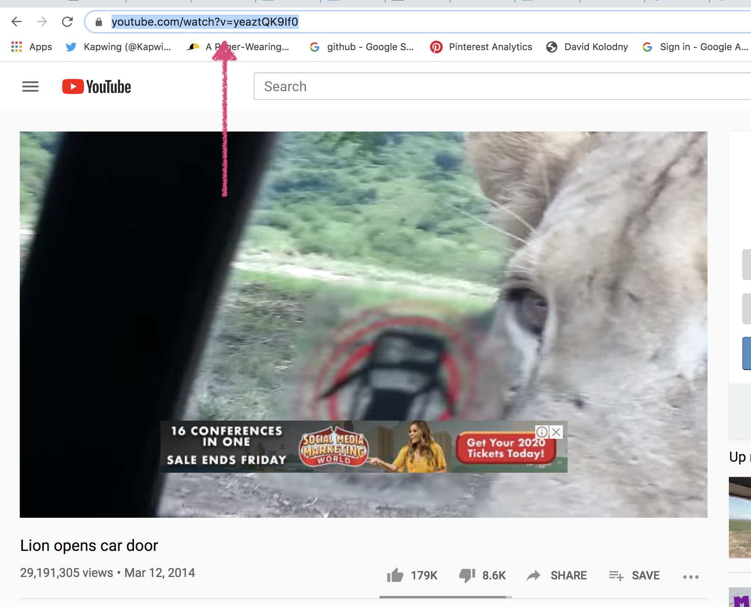
Task: Expand the Kapwing Twitter bookmark
Action: [x=119, y=47]
